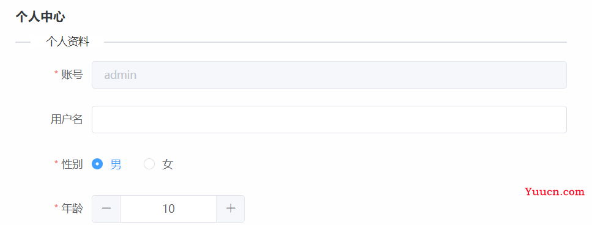Click the 女 gender label text
Image resolution: width=592 pixels, height=225 pixels.
point(168,164)
